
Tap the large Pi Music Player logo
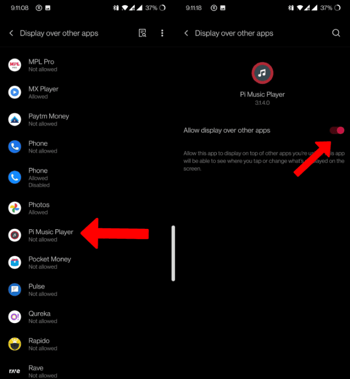tap(262, 73)
